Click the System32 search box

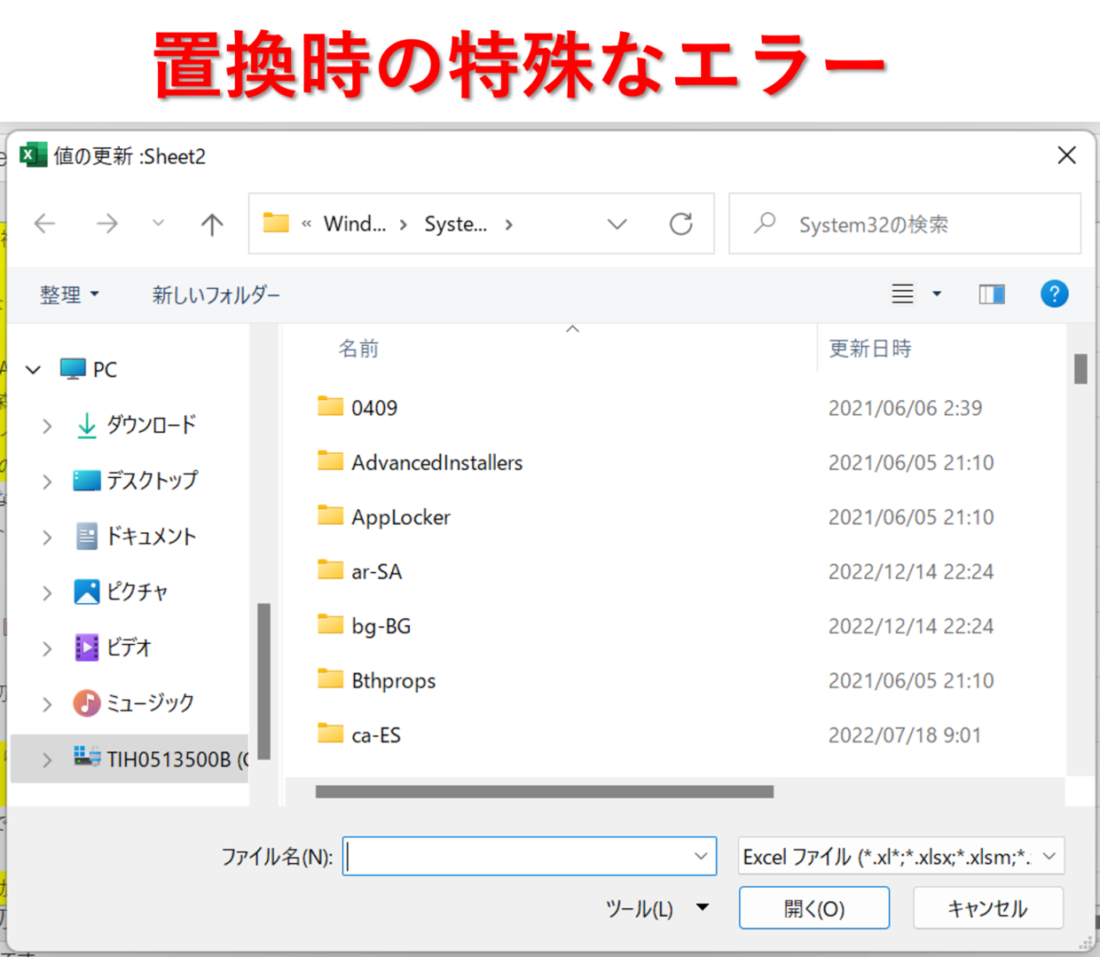coord(905,224)
